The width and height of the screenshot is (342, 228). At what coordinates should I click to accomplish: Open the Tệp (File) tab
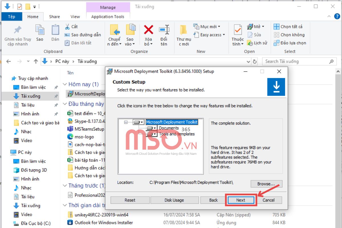pyautogui.click(x=12, y=17)
